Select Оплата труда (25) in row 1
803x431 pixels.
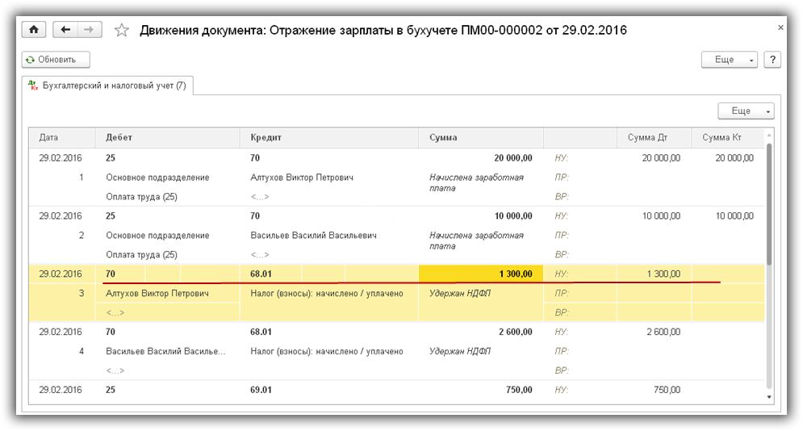click(x=141, y=197)
